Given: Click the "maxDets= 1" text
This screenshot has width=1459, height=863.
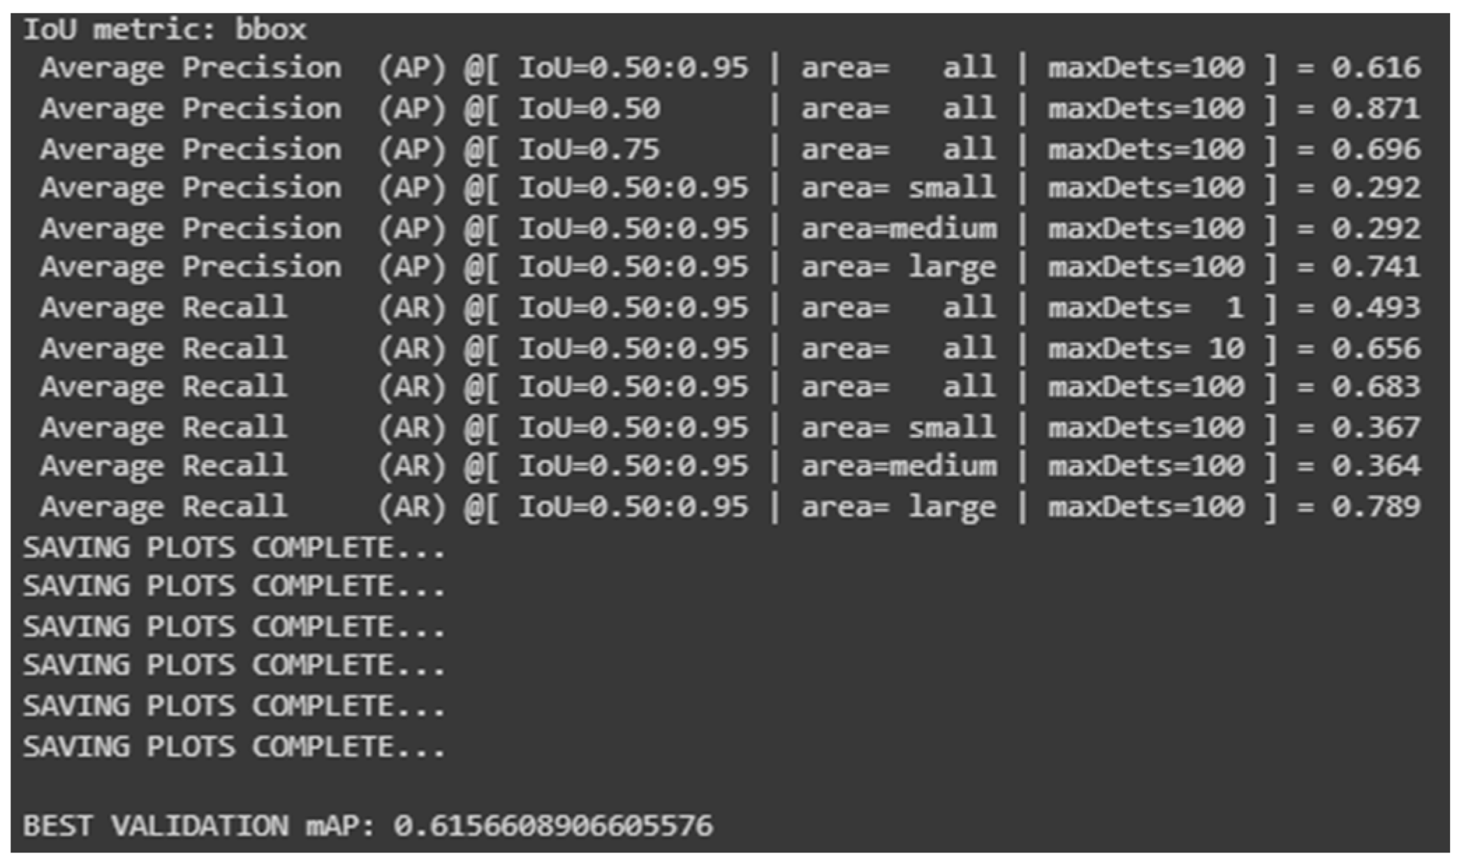Looking at the screenshot, I should pos(1145,307).
